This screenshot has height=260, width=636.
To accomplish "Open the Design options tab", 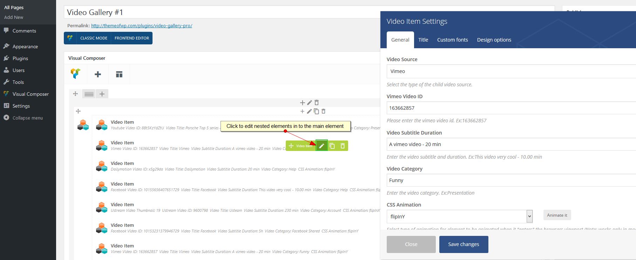I will [494, 40].
